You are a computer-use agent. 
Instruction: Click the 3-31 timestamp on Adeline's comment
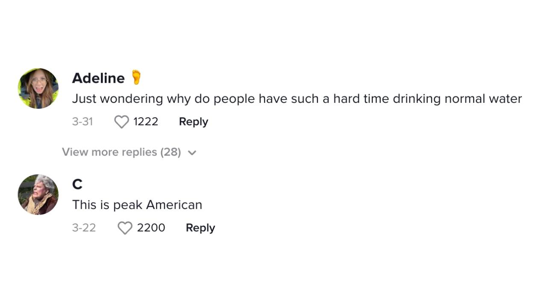click(82, 122)
